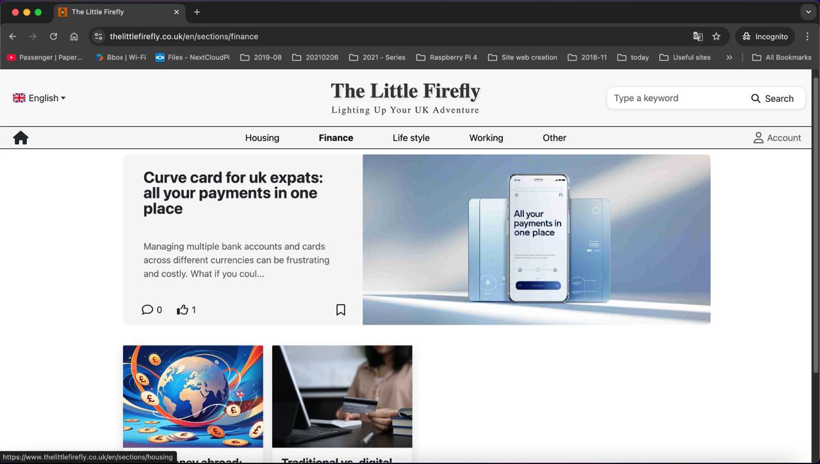Screen dimensions: 820x464
Task: Open the Useful sites bookmarks folder
Action: click(685, 57)
